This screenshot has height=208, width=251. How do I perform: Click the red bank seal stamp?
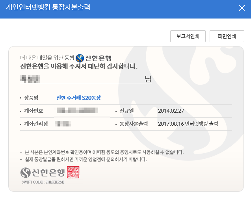coord(73,172)
